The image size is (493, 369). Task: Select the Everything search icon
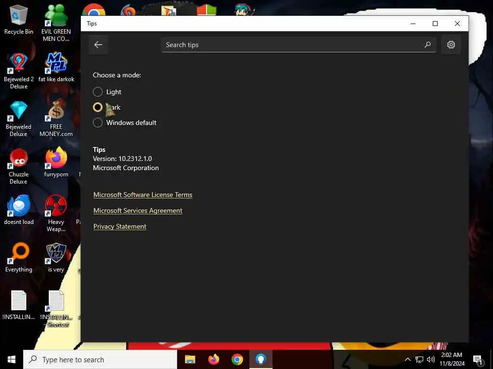[x=19, y=258]
